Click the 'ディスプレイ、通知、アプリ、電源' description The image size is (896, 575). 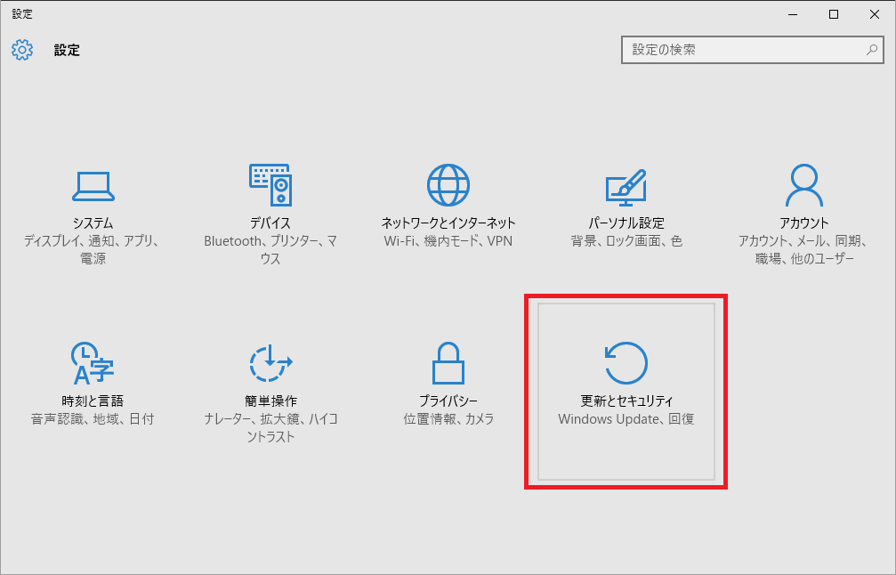coord(93,249)
